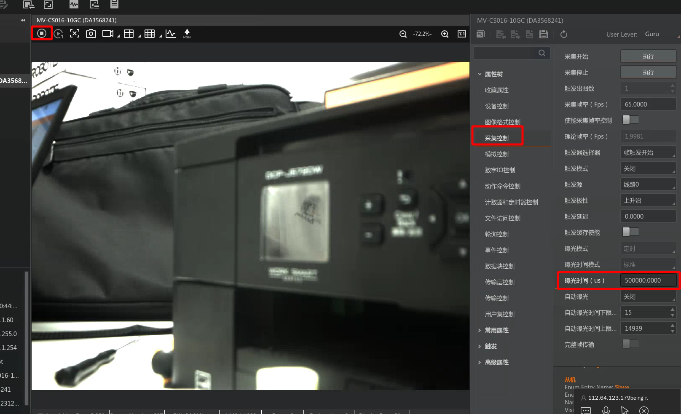The width and height of the screenshot is (681, 414).
Task: Click the import feature file icon
Action: pyautogui.click(x=501, y=35)
